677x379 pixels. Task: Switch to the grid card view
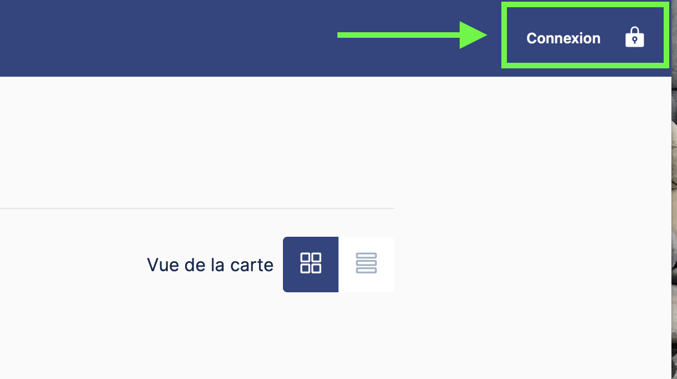pos(311,265)
